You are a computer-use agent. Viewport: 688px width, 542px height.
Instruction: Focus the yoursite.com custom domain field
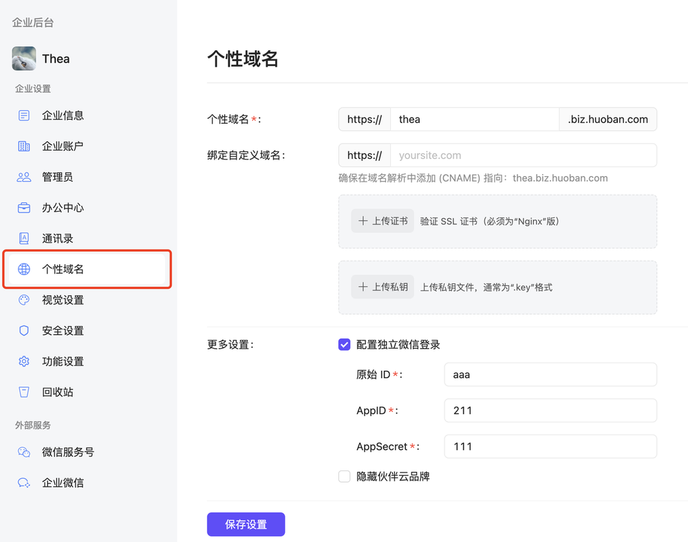pyautogui.click(x=523, y=155)
